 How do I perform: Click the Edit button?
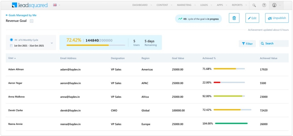tap(252, 18)
